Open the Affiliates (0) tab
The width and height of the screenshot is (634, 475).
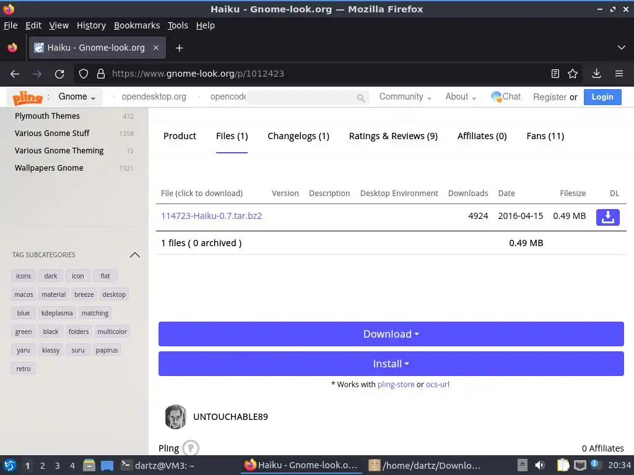pyautogui.click(x=482, y=136)
